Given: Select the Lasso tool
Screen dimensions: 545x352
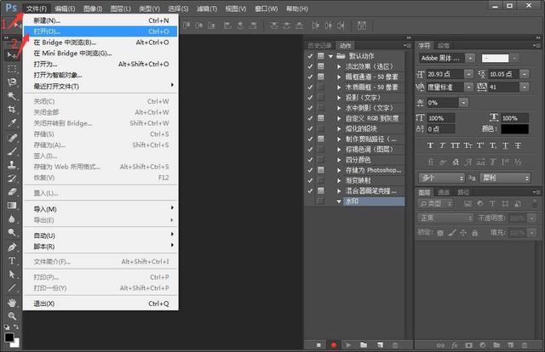Looking at the screenshot, I should click(x=11, y=82).
